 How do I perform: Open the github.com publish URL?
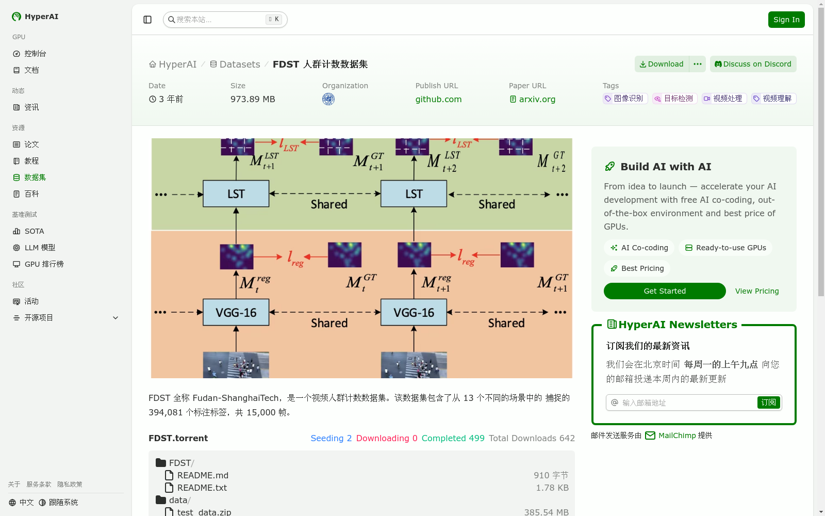[438, 99]
